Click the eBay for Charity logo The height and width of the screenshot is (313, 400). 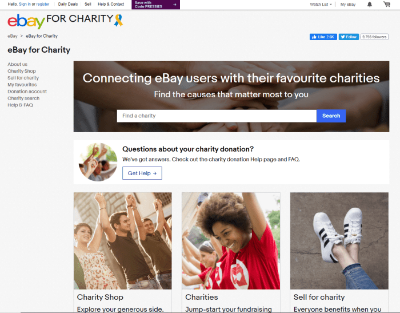66,21
